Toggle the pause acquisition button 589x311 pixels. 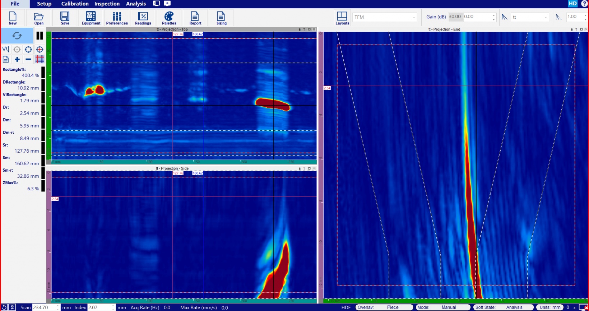(x=40, y=36)
